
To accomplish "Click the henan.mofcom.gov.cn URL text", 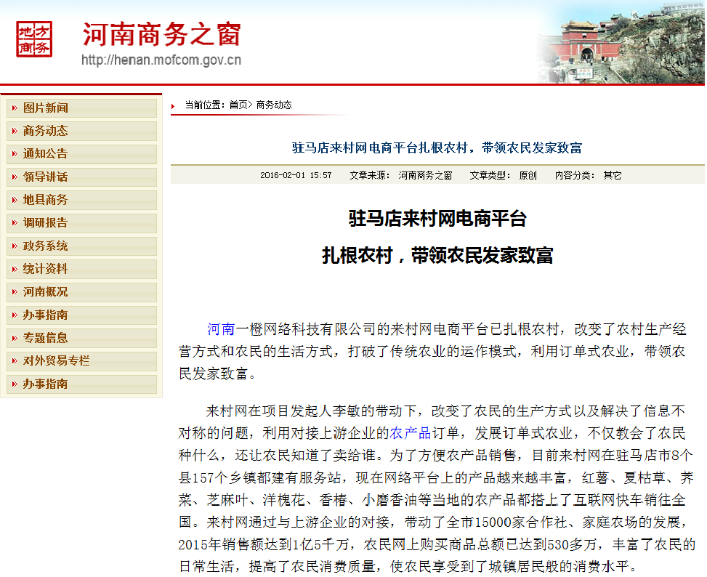I will [161, 60].
